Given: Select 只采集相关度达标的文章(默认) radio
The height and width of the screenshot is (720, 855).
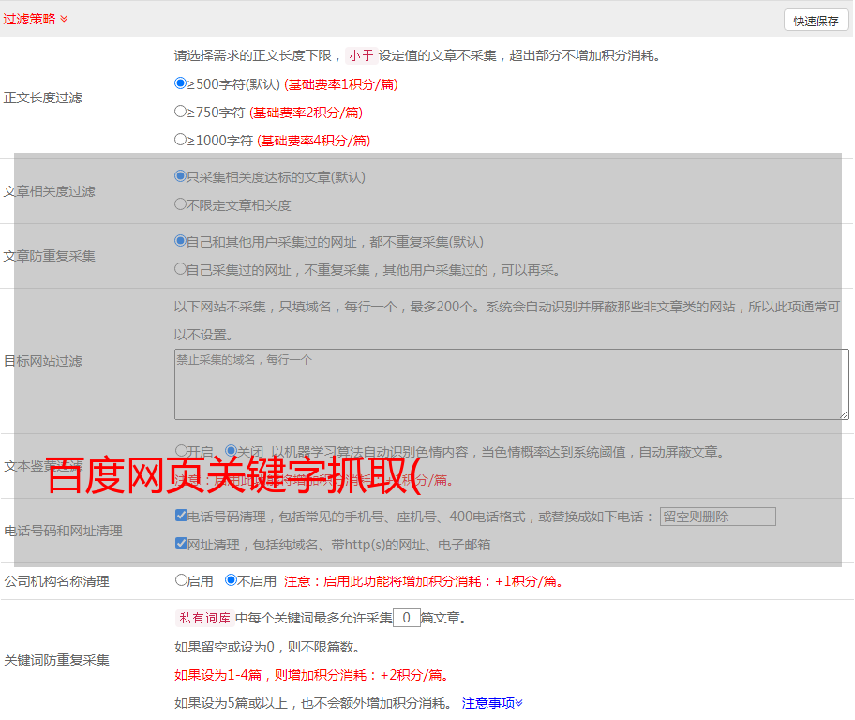Looking at the screenshot, I should (180, 176).
